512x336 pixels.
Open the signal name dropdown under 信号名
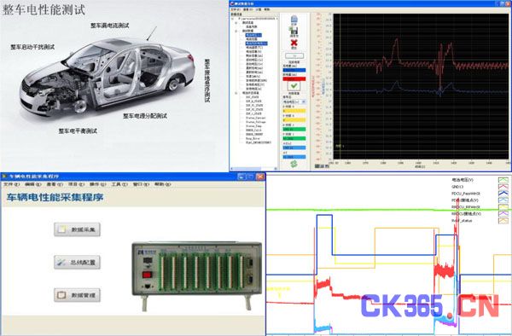tap(294, 101)
